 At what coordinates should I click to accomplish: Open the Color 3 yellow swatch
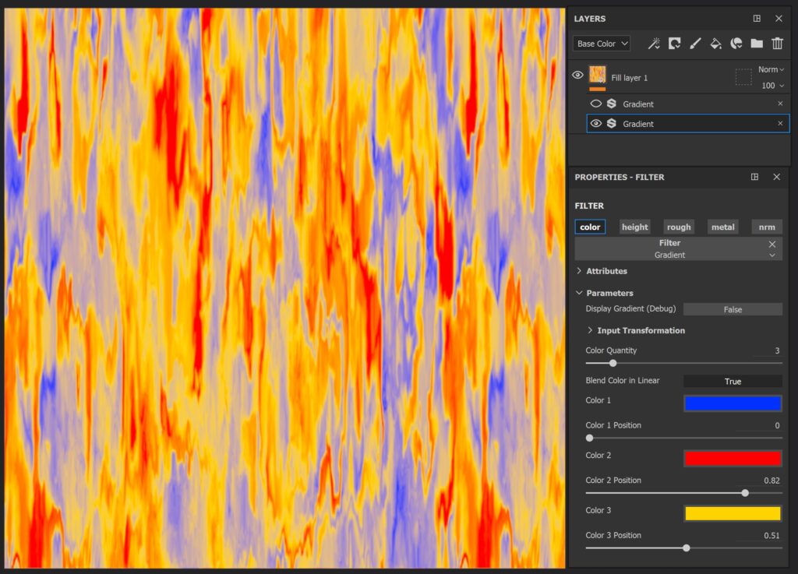[733, 513]
